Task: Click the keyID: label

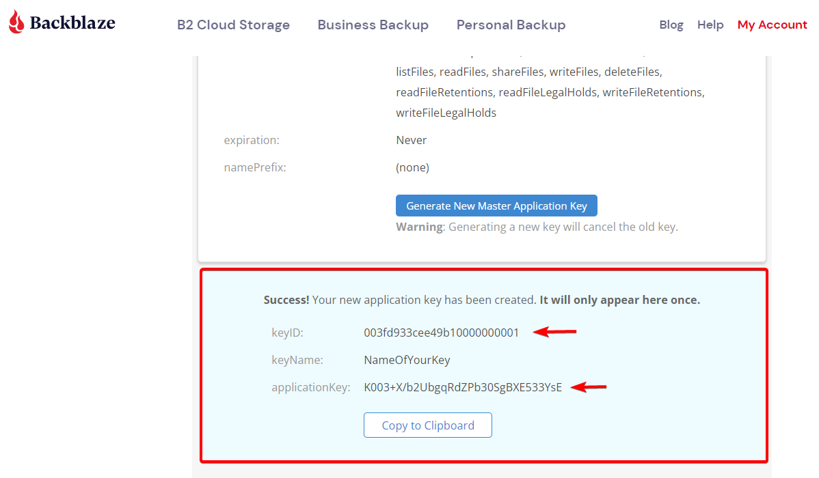Action: click(287, 333)
